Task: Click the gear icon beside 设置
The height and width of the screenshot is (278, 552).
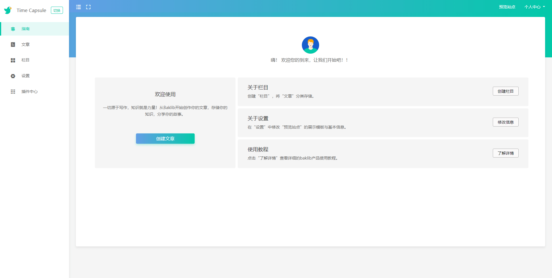Action: 13,76
